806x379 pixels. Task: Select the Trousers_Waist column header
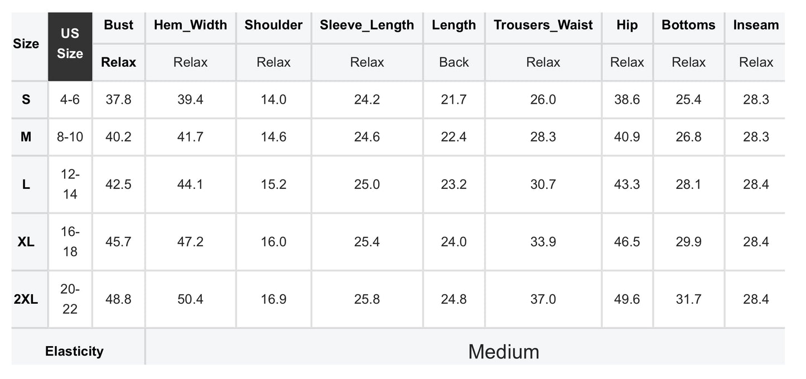click(x=543, y=25)
